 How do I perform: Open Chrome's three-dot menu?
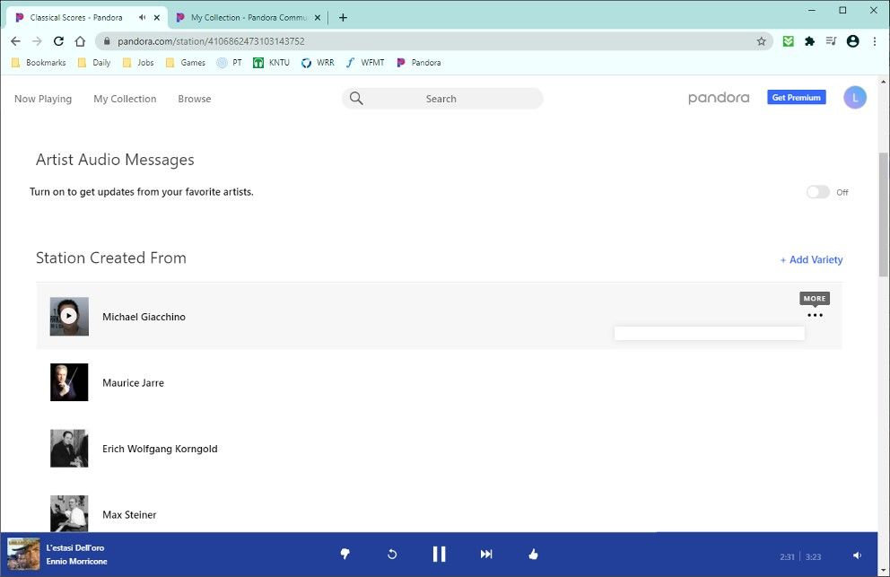[875, 41]
